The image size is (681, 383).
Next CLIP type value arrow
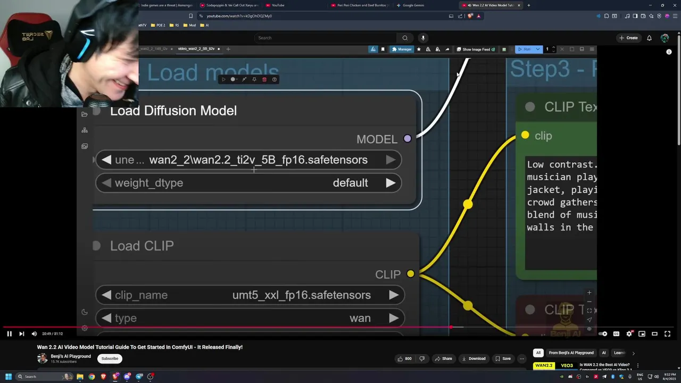click(x=393, y=318)
